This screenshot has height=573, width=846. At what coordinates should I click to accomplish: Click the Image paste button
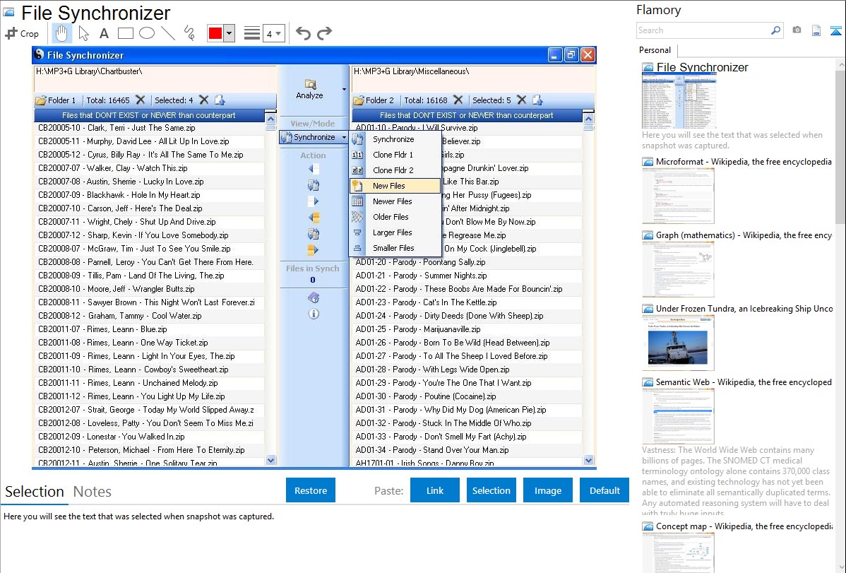tap(548, 490)
